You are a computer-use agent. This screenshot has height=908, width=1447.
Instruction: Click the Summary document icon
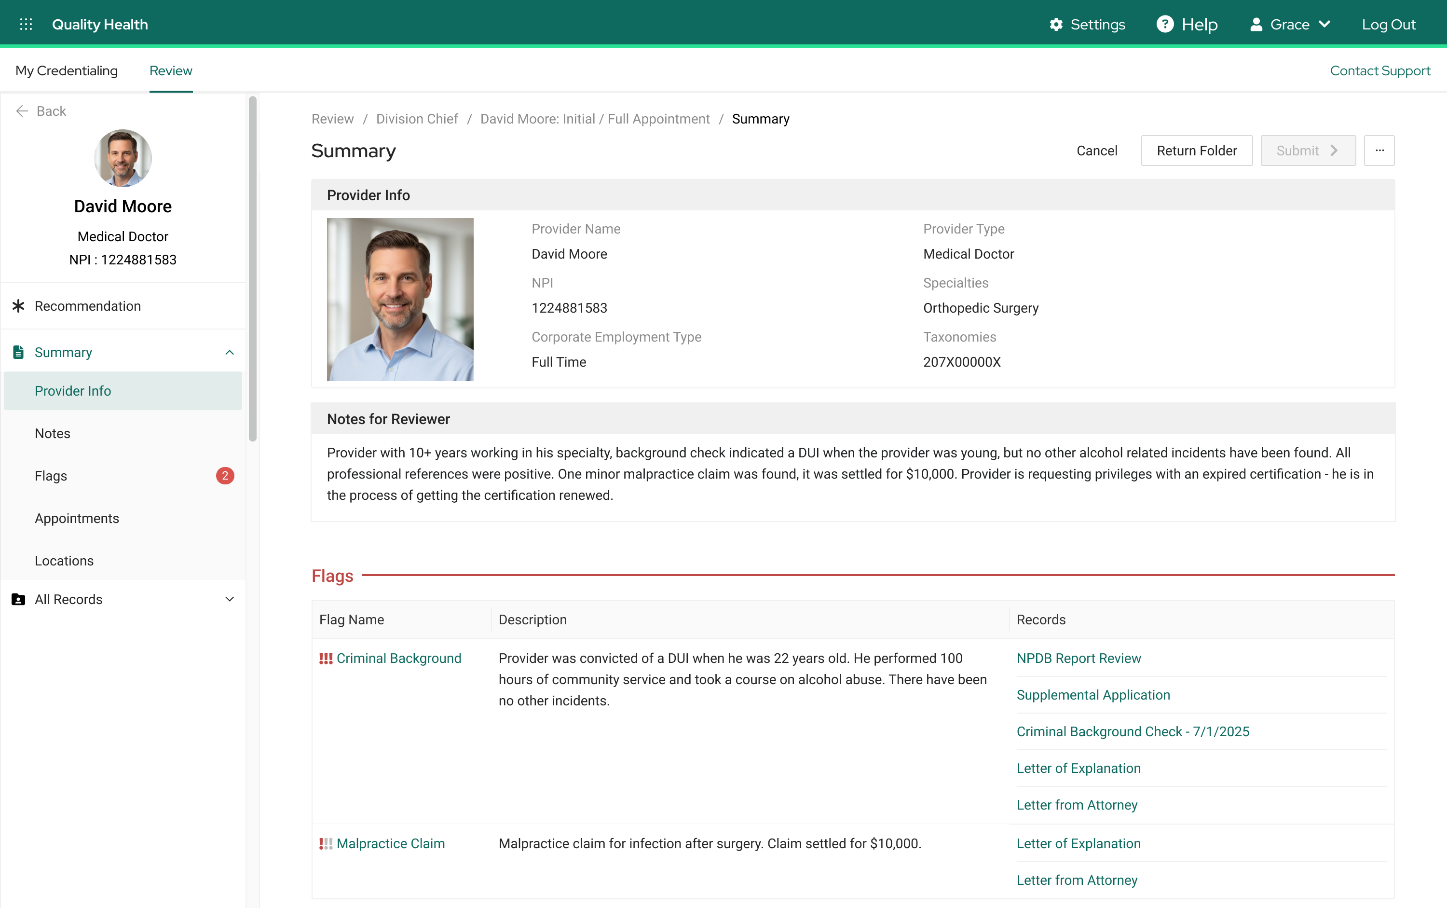pos(19,352)
